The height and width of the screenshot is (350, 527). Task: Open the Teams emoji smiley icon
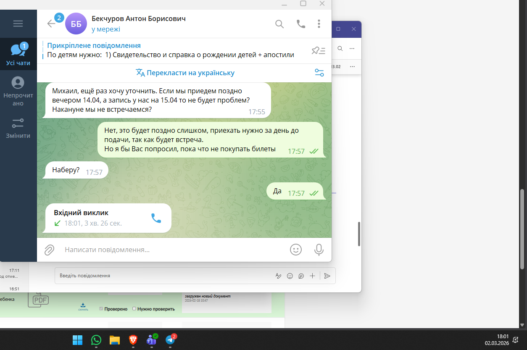(x=290, y=276)
